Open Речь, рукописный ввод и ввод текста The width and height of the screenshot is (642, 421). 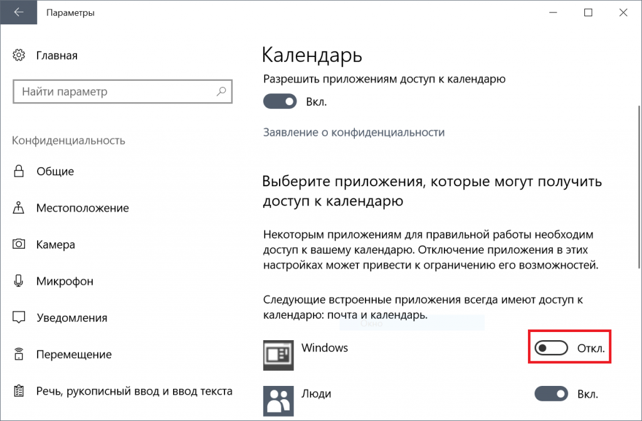pos(134,391)
